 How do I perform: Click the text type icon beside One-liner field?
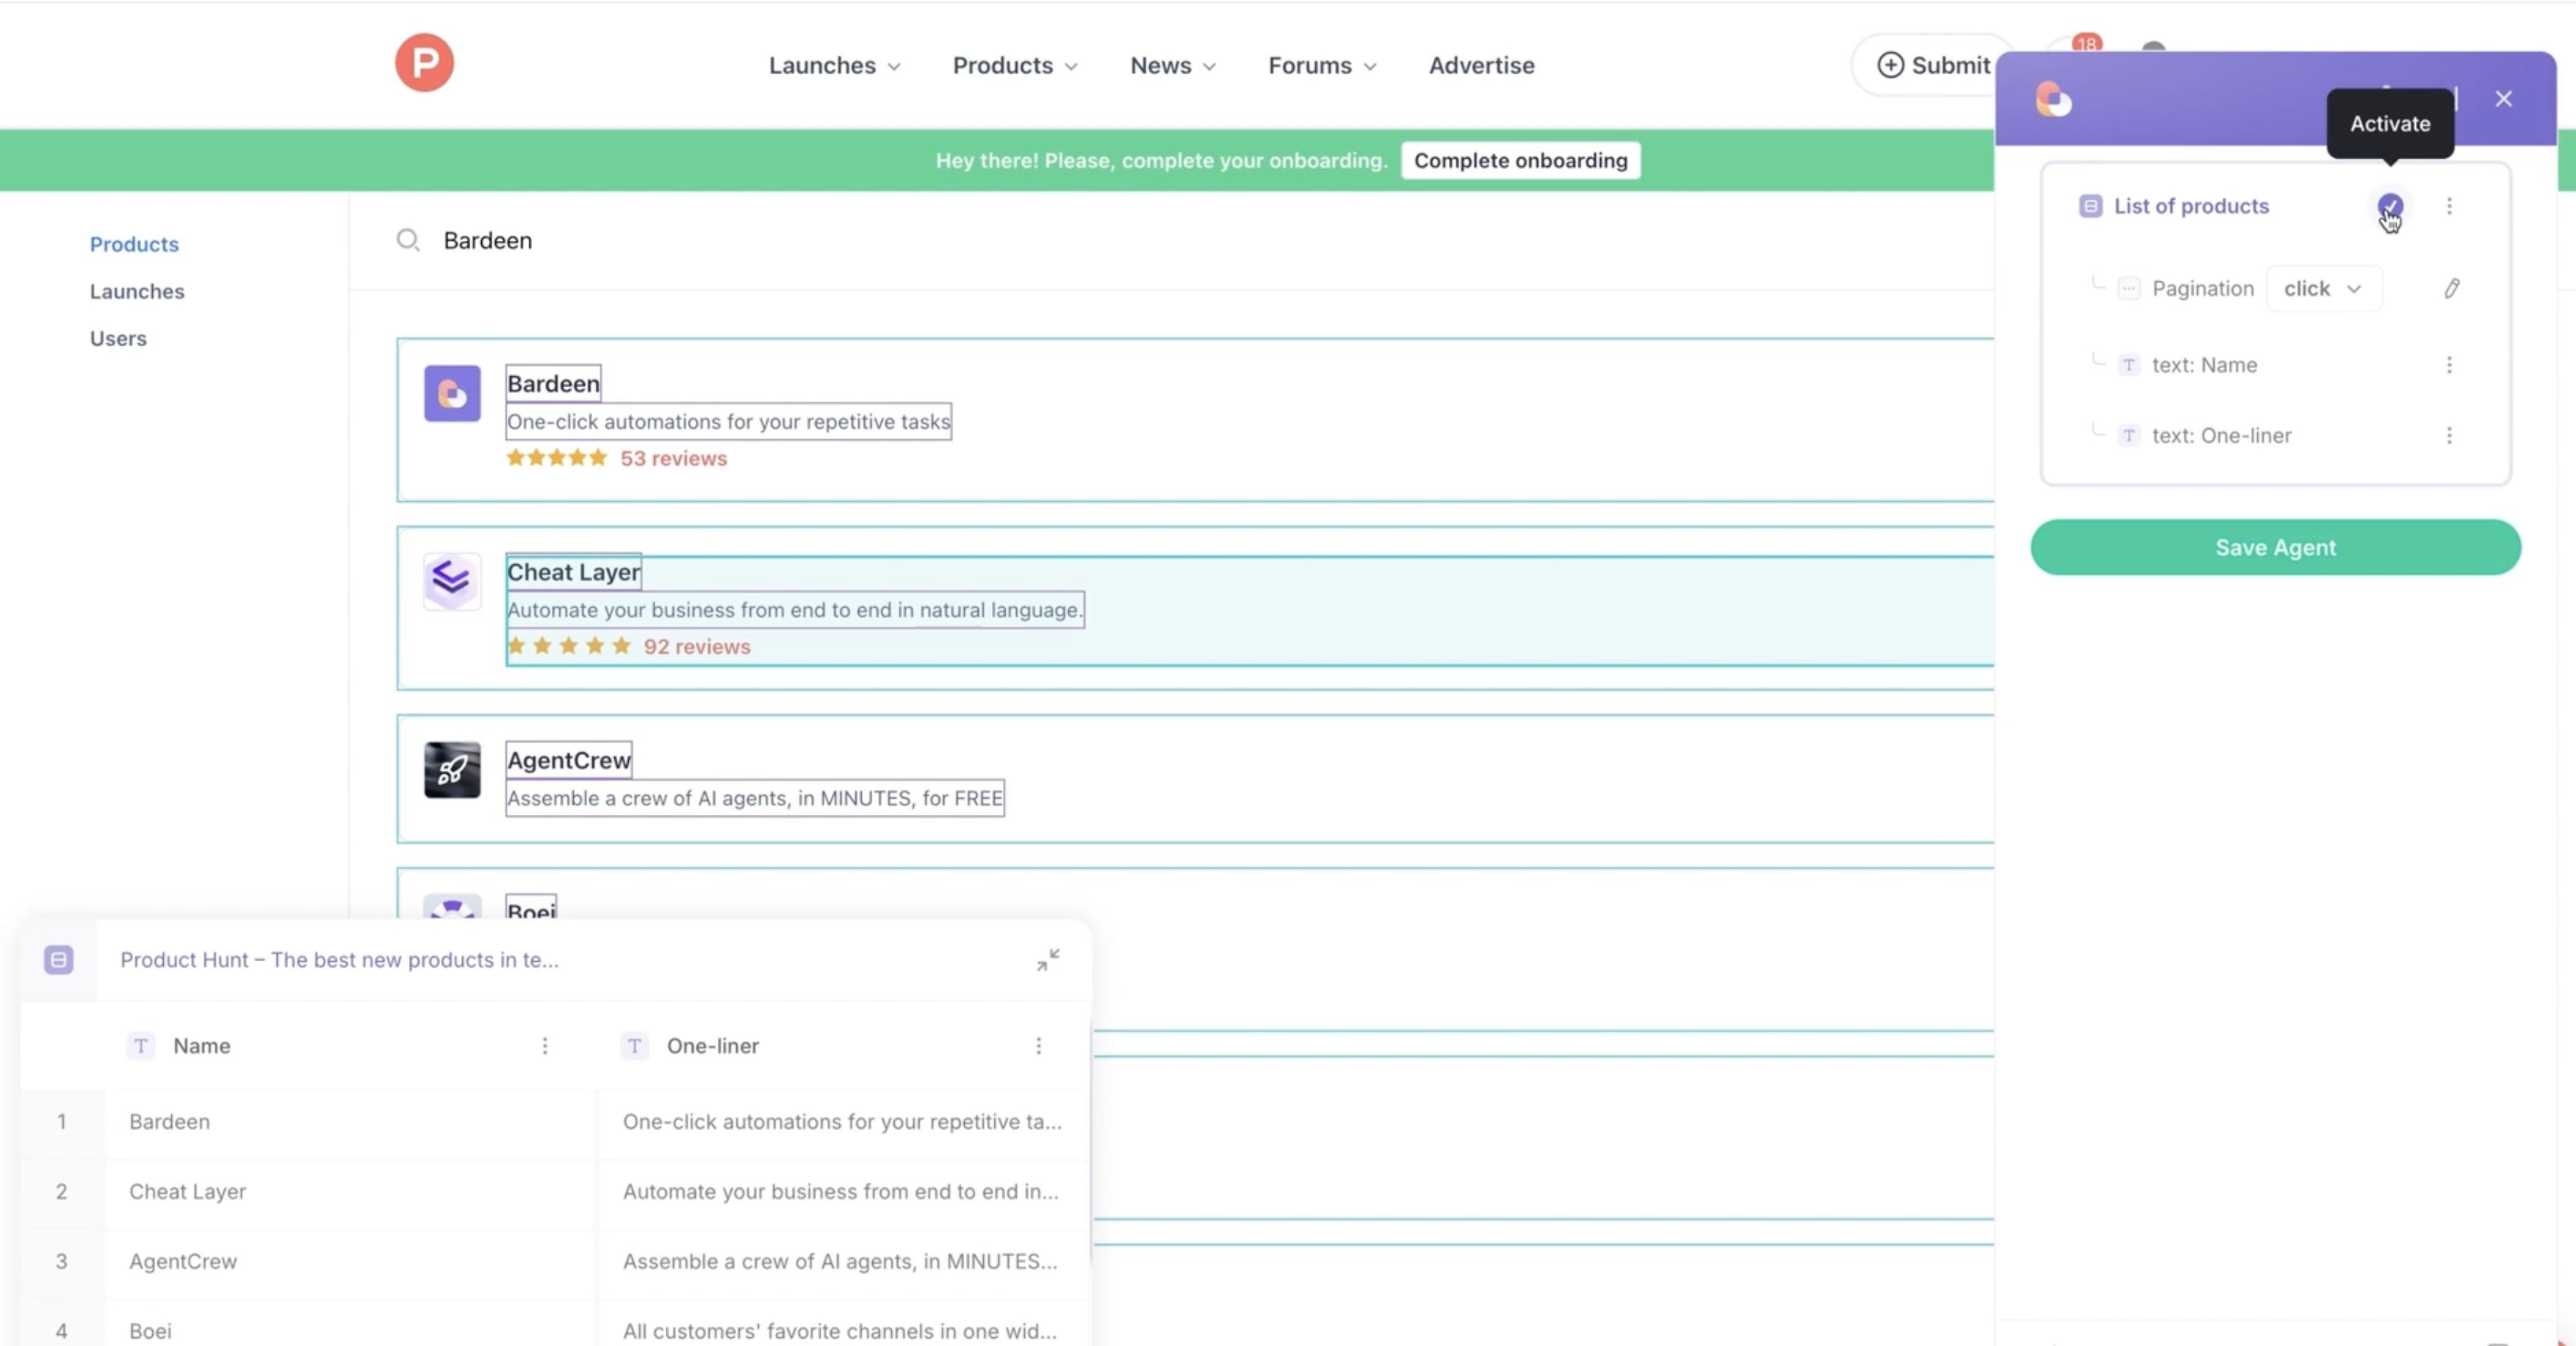pyautogui.click(x=2129, y=435)
